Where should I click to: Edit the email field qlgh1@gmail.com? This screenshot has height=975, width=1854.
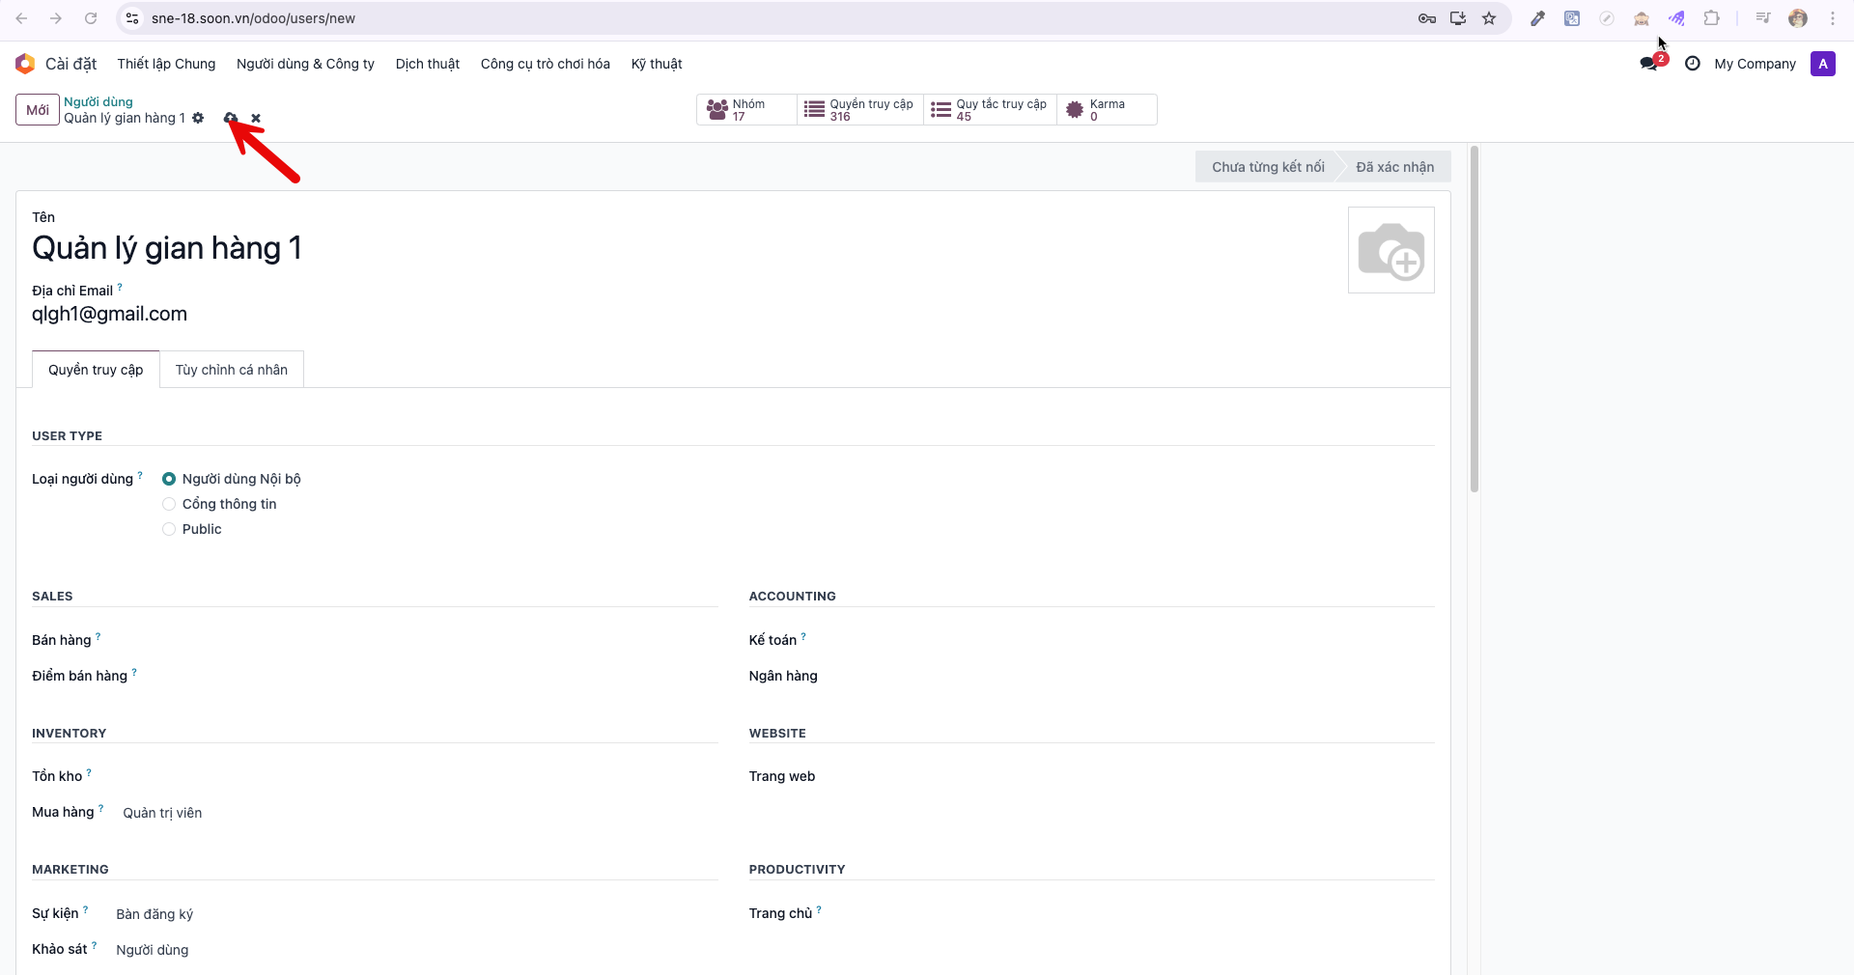(109, 314)
